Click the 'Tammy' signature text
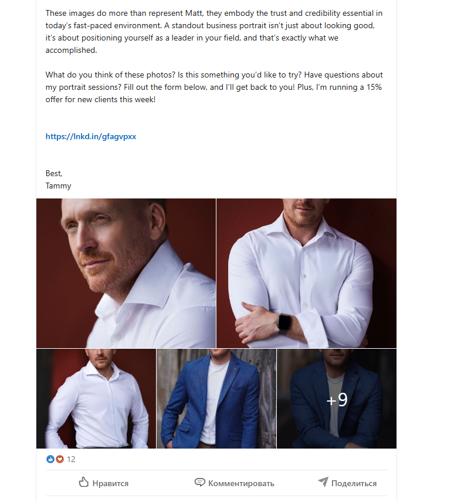461x502 pixels. point(58,186)
